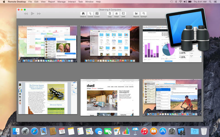Go to next page of screens
The width and height of the screenshot is (220, 137).
pos(39,13)
